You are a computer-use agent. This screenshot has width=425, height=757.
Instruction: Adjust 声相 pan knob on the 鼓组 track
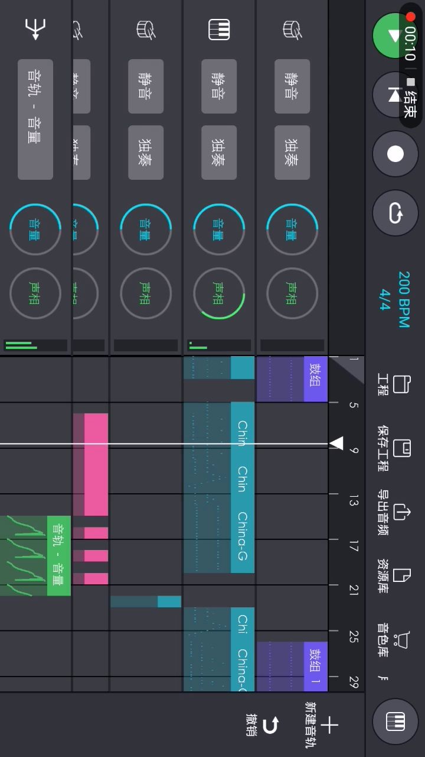(292, 293)
